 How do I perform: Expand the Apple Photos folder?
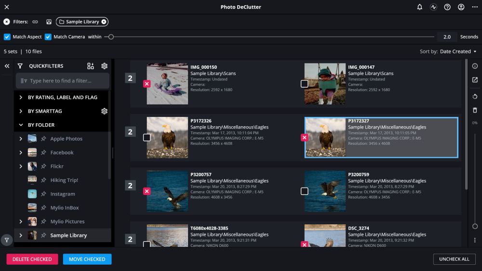pyautogui.click(x=21, y=139)
